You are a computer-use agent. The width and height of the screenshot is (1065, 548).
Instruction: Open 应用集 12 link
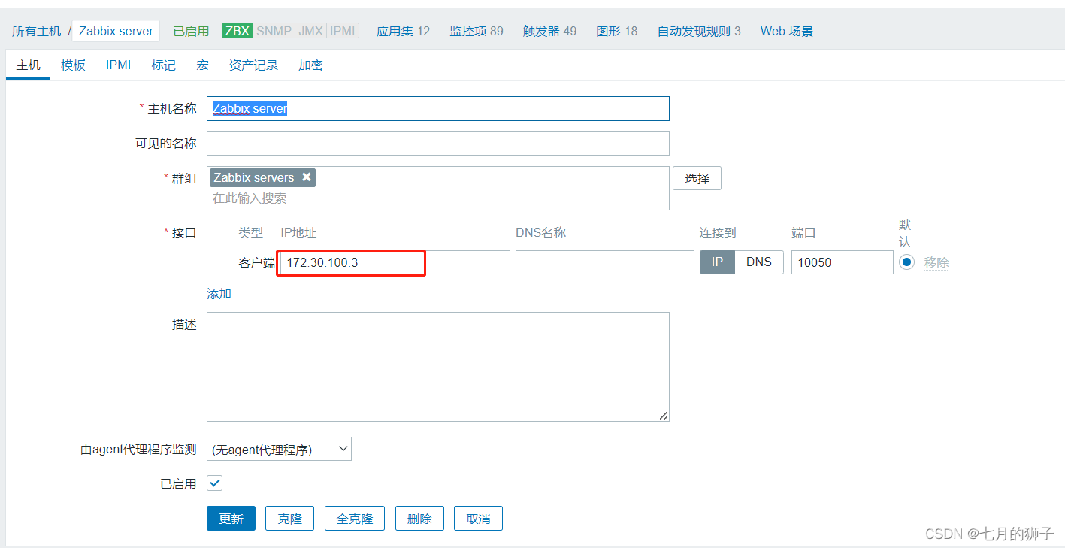click(x=403, y=31)
